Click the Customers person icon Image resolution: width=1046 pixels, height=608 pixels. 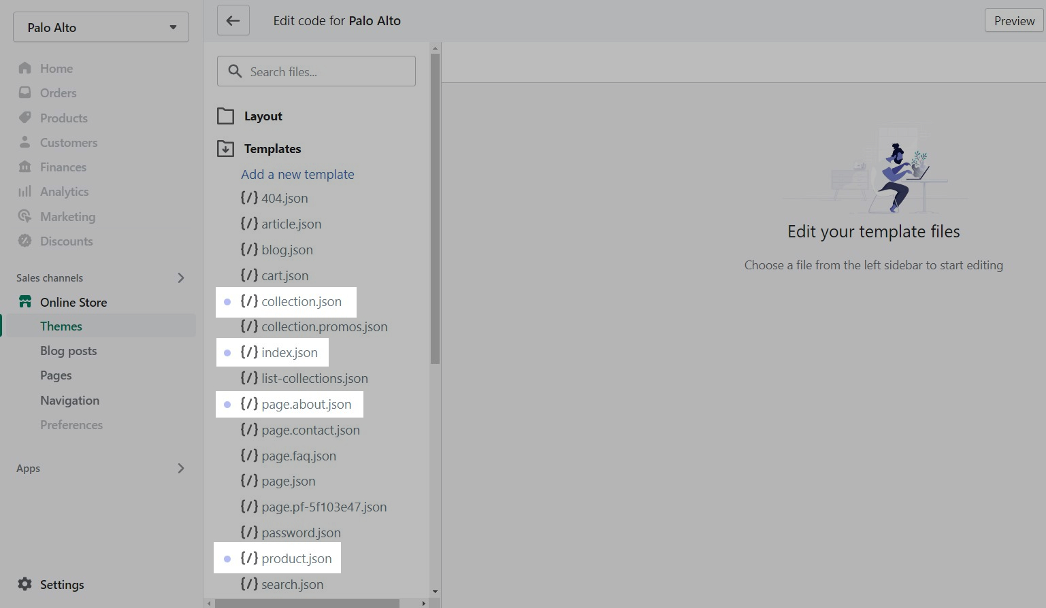[x=25, y=142]
